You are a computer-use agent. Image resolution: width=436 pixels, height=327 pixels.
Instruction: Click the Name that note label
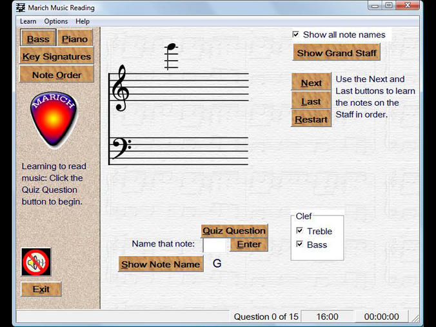coord(163,244)
